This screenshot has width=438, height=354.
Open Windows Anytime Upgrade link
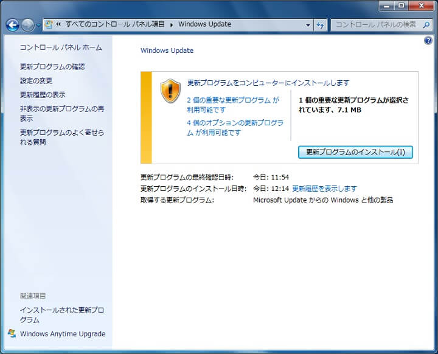pos(63,333)
